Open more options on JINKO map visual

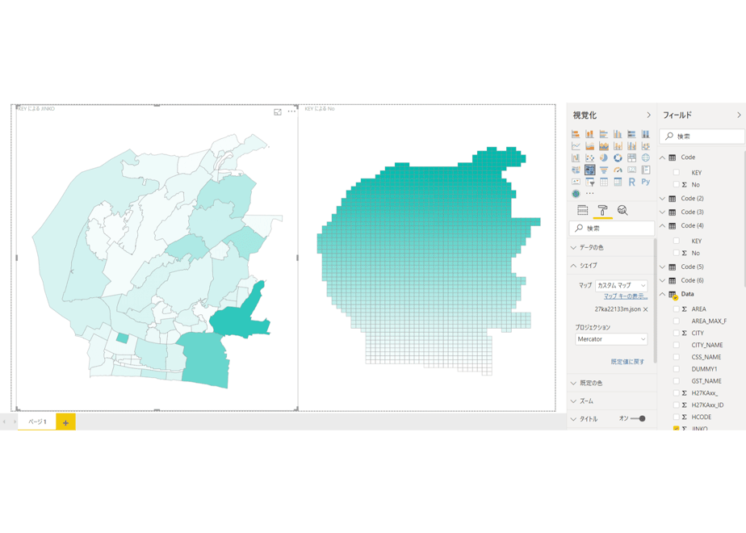pos(291,111)
